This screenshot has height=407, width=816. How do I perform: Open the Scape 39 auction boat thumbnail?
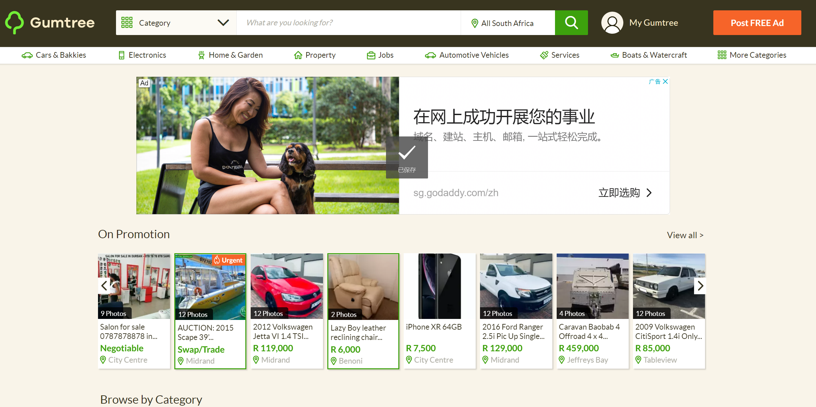pos(210,287)
